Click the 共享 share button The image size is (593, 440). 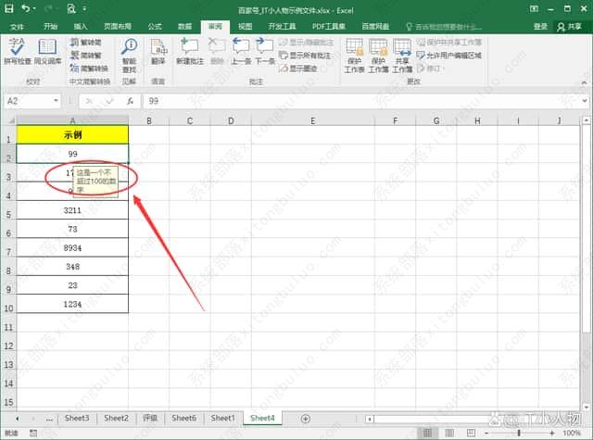click(x=568, y=27)
